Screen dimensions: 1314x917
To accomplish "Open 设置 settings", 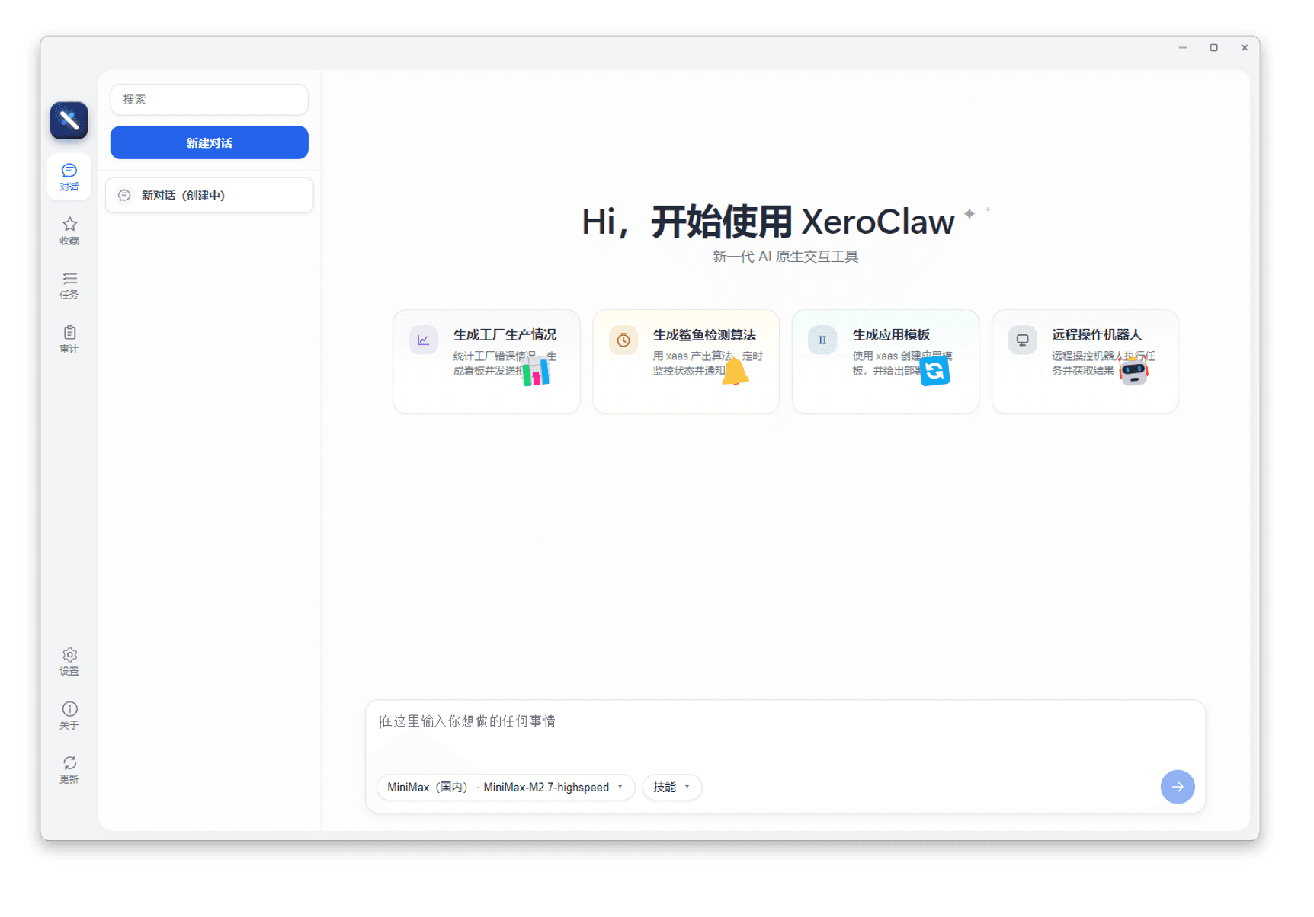I will [69, 661].
